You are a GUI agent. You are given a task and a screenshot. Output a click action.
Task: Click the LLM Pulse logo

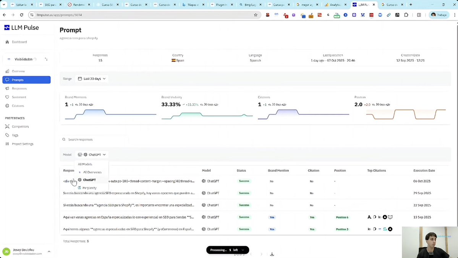tap(22, 28)
